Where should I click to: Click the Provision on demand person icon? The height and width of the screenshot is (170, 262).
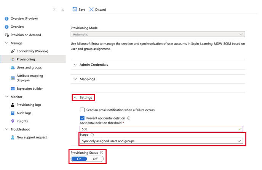7,35
